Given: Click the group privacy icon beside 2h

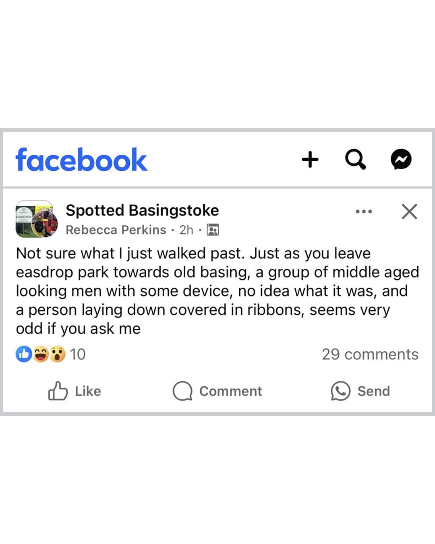Looking at the screenshot, I should coord(213,230).
